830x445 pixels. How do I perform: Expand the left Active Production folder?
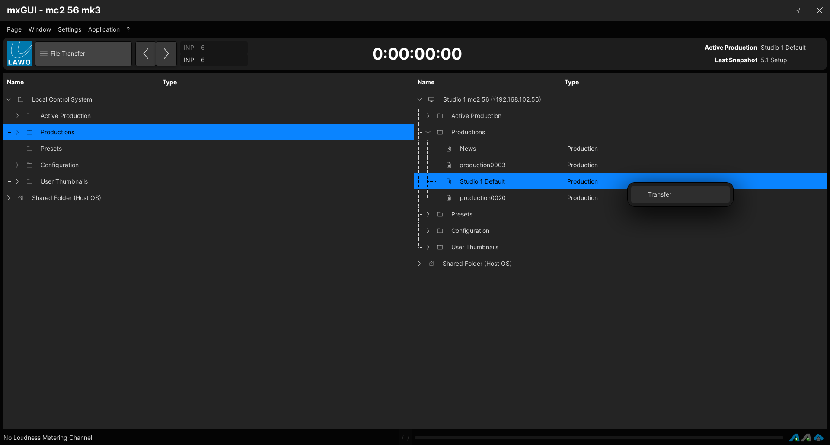(17, 116)
